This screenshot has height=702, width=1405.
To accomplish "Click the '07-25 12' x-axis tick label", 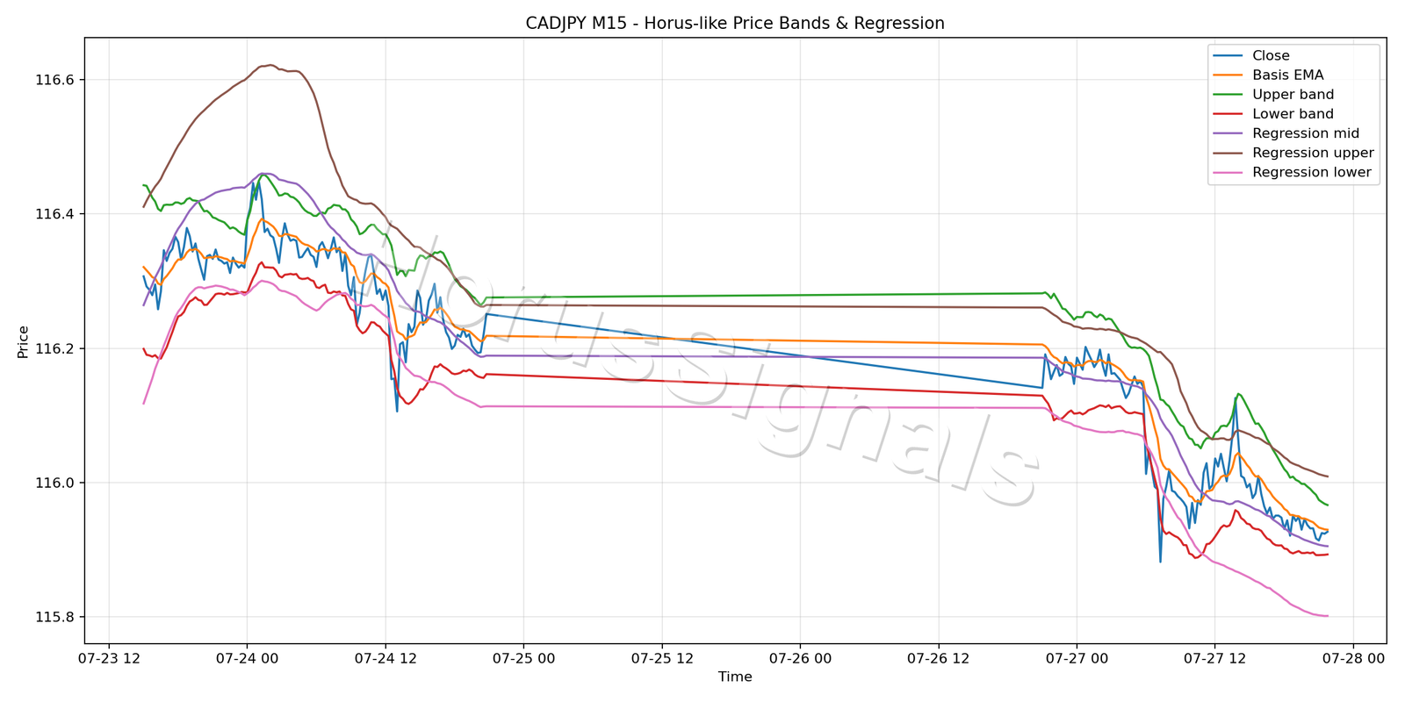I will pyautogui.click(x=661, y=658).
